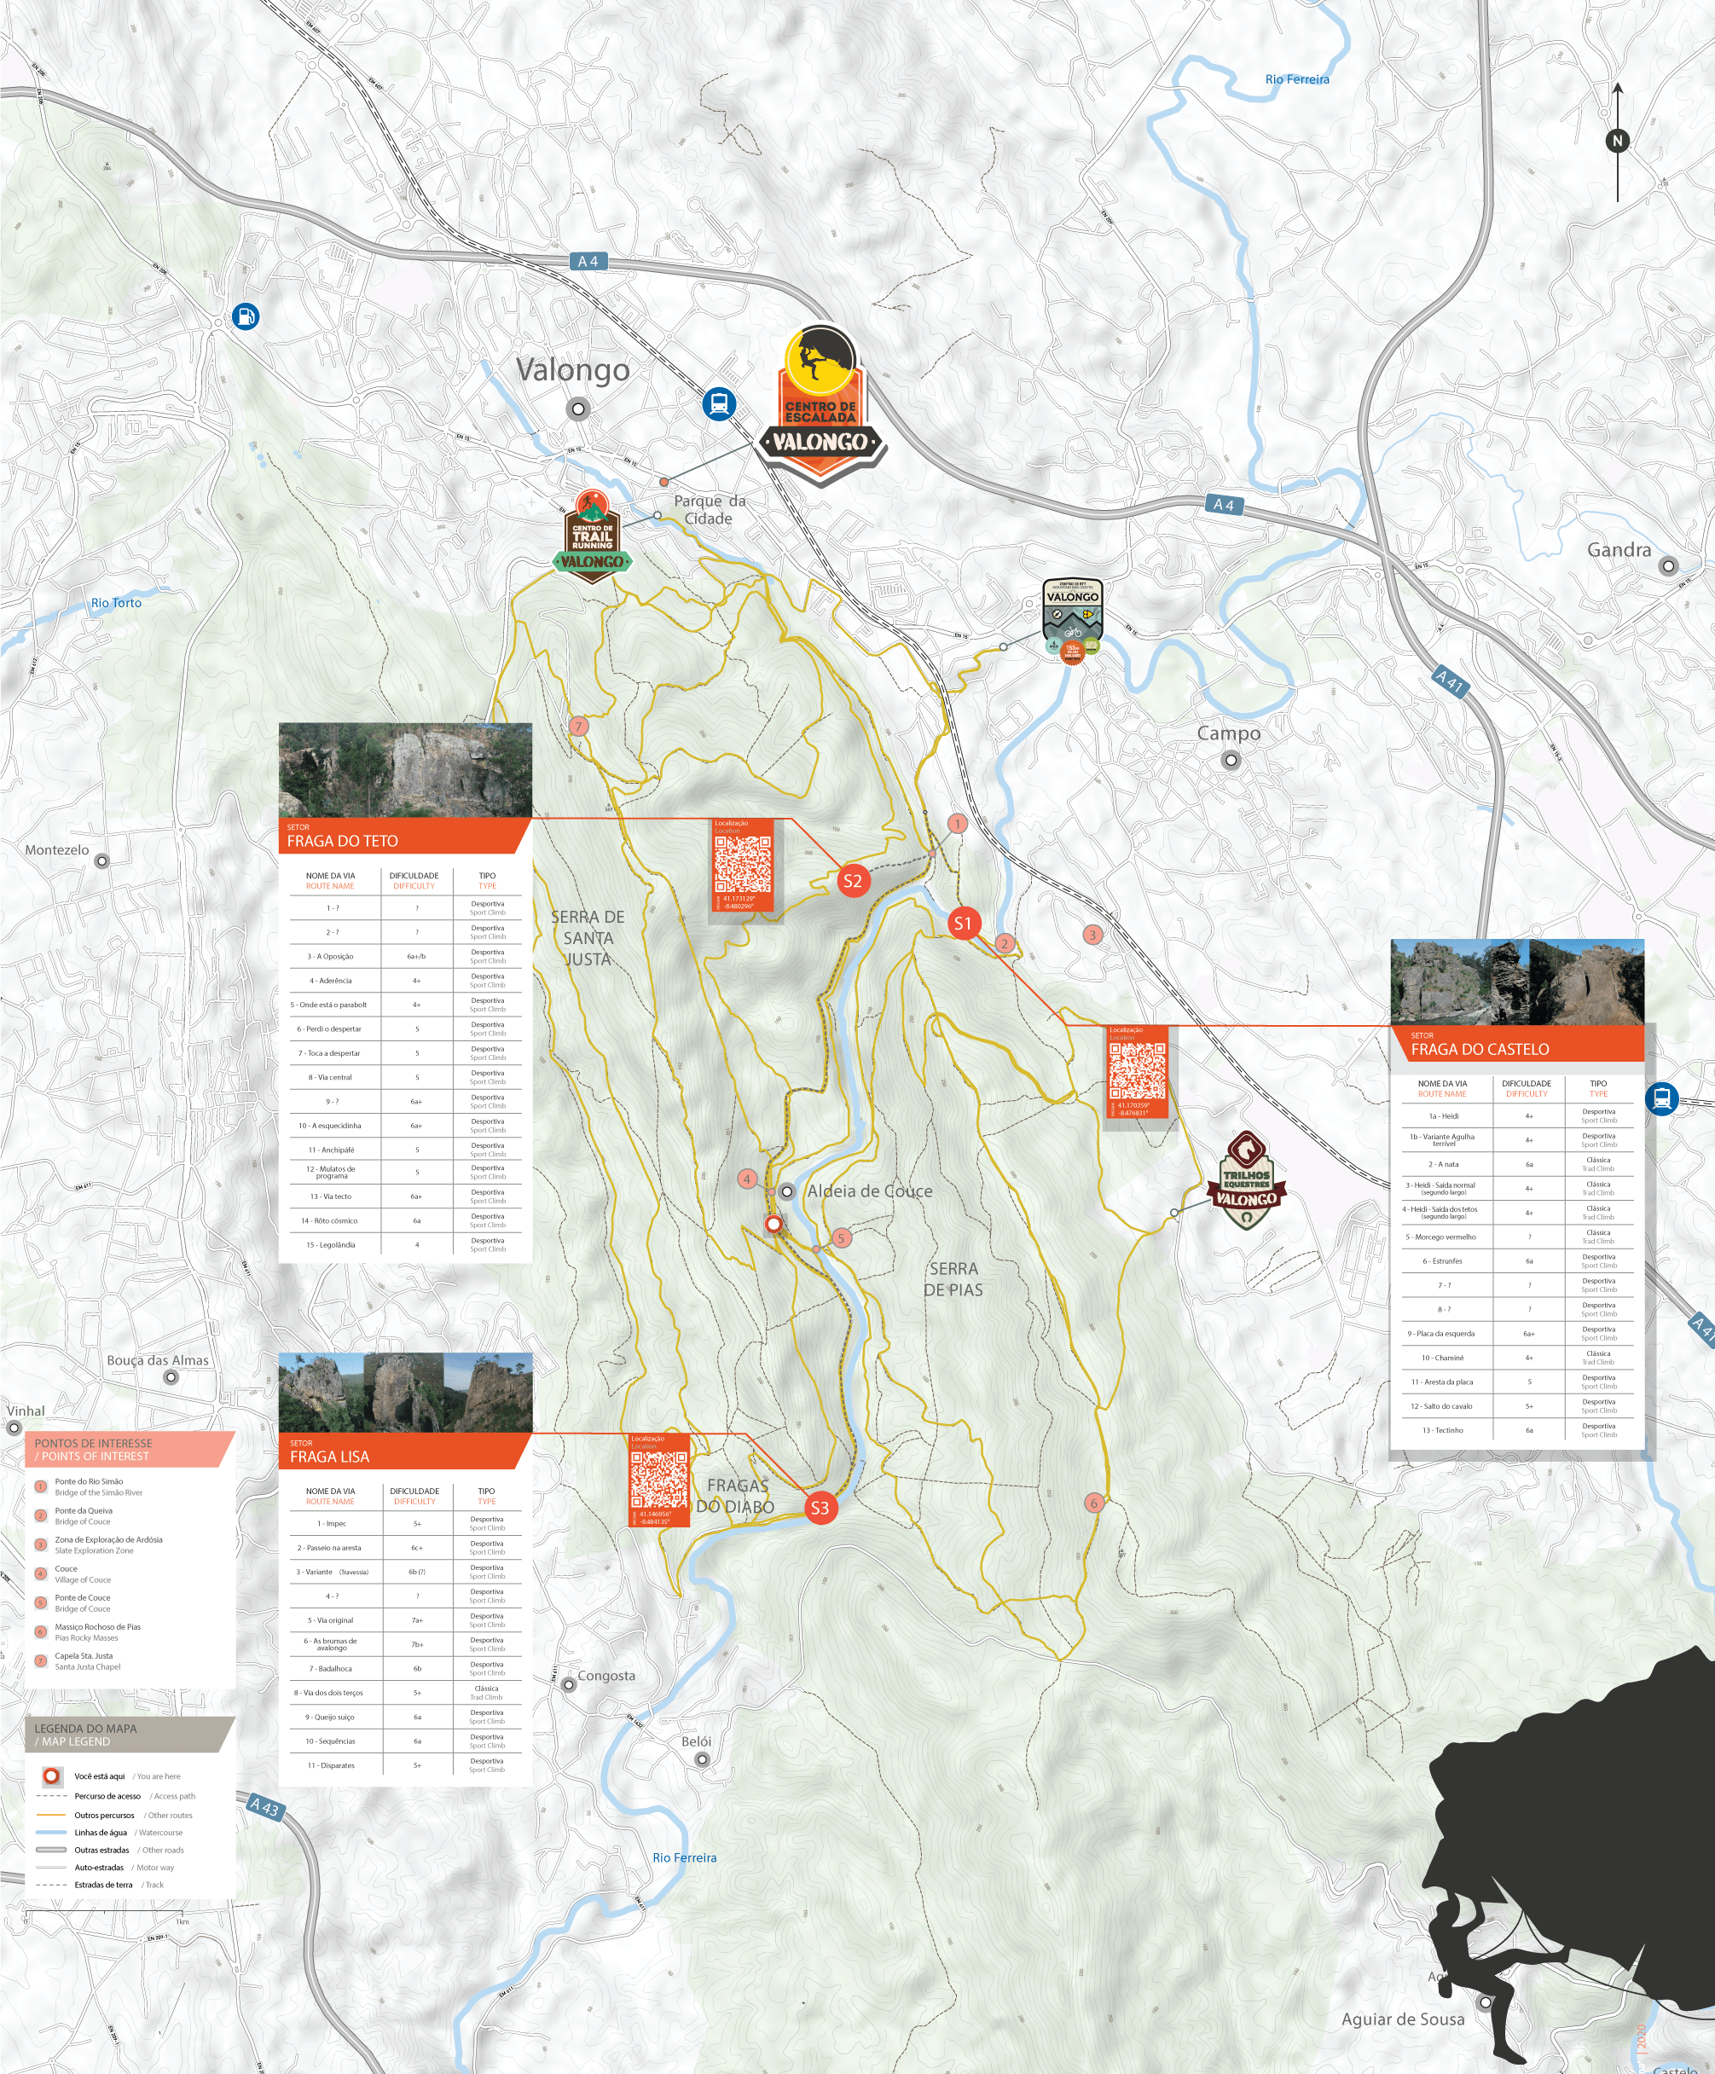Screen dimensions: 1715x2074
Task: Click the FRAGA LISA orange header
Action: tap(405, 1451)
